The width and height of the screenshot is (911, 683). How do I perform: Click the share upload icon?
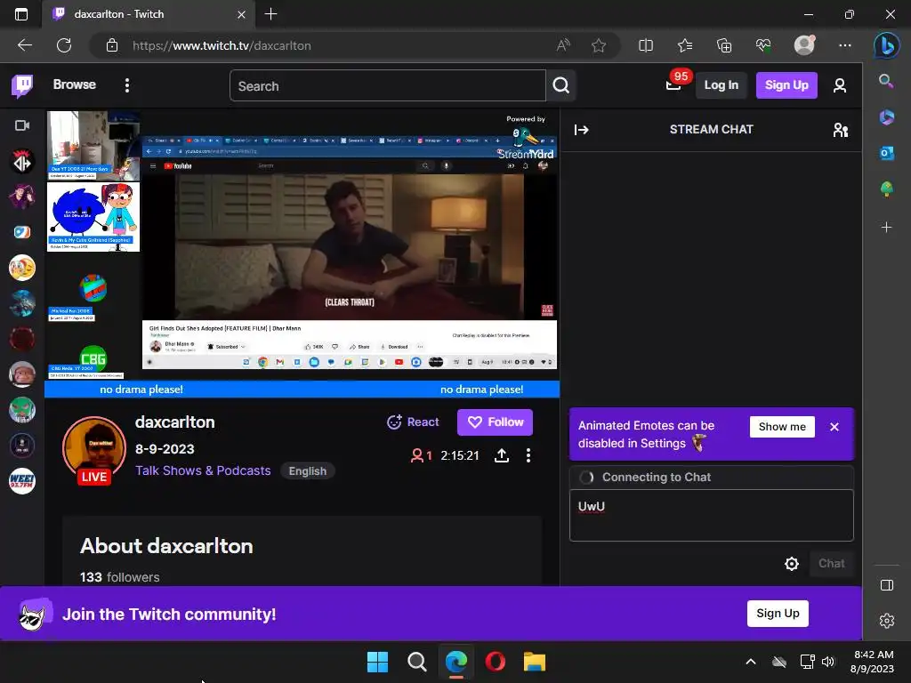502,455
